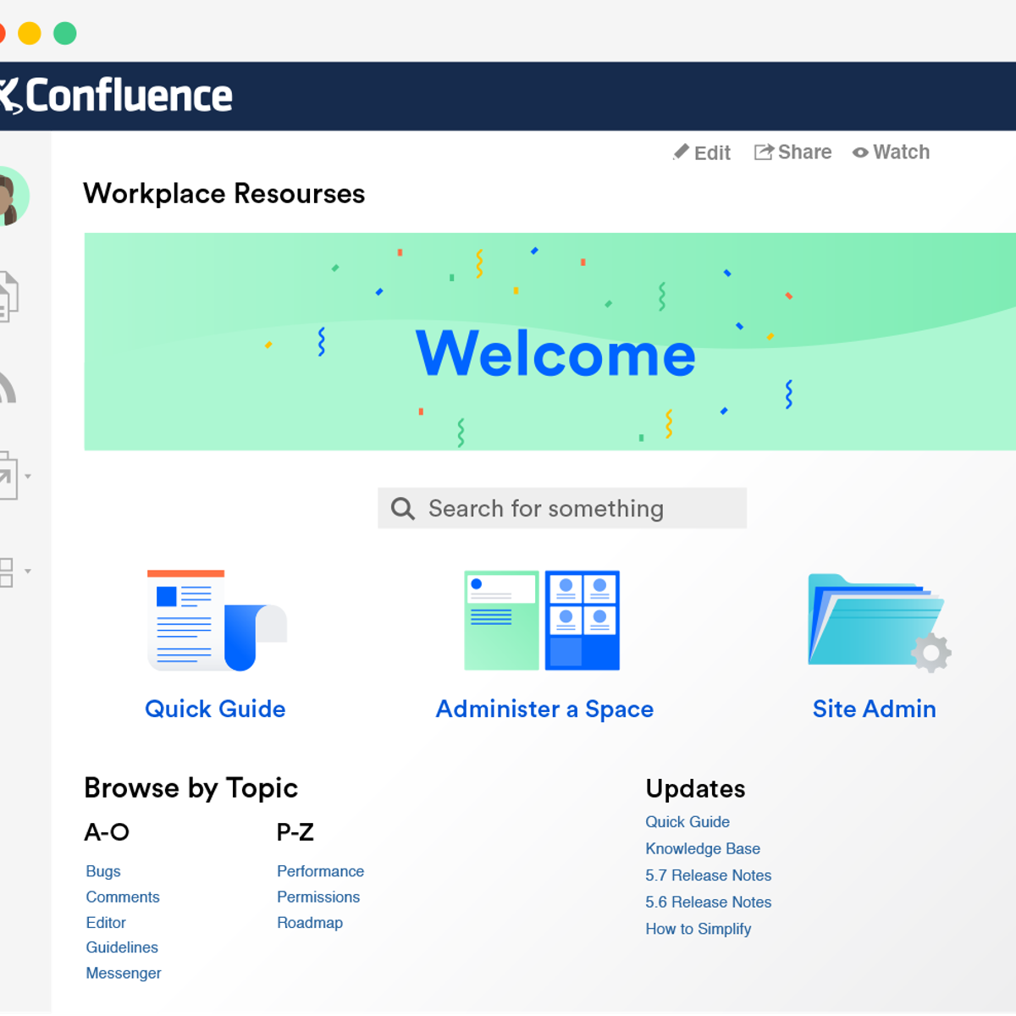Image resolution: width=1016 pixels, height=1016 pixels.
Task: Click the grid layout icon in the sidebar
Action: click(x=7, y=572)
